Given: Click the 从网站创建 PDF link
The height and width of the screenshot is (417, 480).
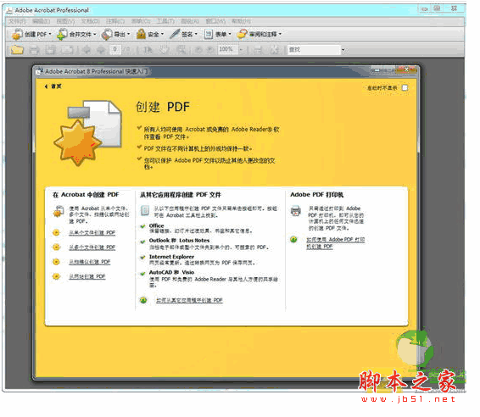Looking at the screenshot, I should tap(87, 277).
